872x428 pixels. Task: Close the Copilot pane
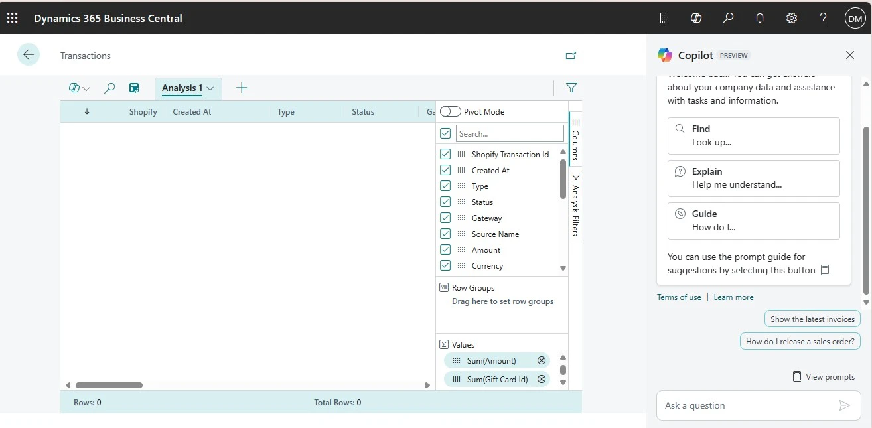tap(850, 55)
